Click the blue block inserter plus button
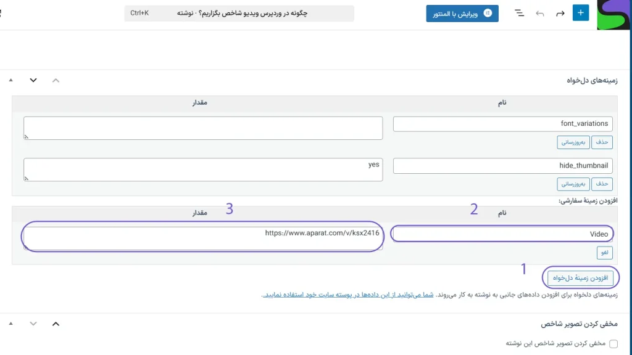Screen dimensions: 632x355 click(581, 13)
